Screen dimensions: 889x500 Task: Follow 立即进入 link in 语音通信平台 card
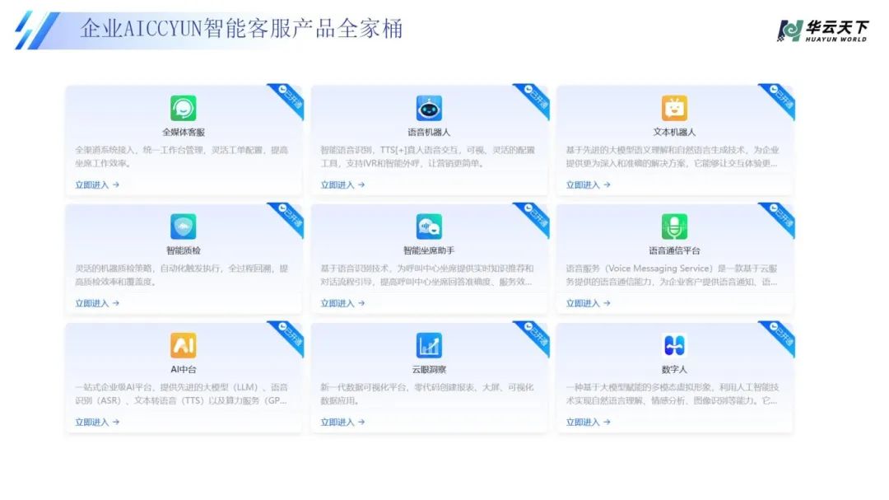588,304
